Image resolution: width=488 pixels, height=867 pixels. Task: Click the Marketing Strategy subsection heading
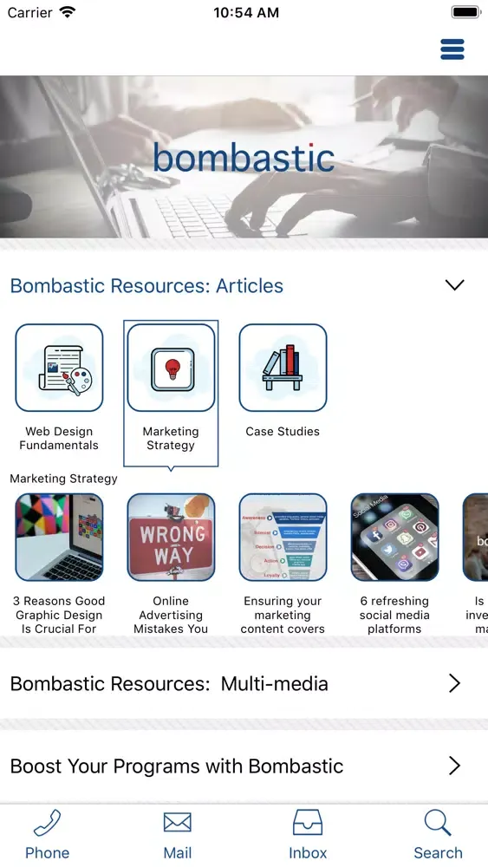click(63, 479)
